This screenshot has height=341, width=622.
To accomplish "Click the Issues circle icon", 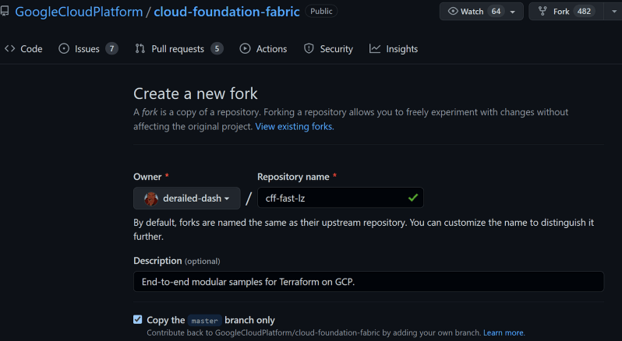I will point(64,49).
